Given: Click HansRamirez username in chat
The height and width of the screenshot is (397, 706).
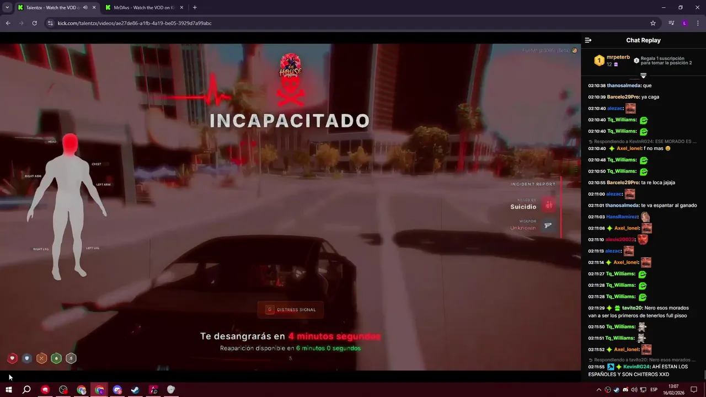Looking at the screenshot, I should [622, 217].
